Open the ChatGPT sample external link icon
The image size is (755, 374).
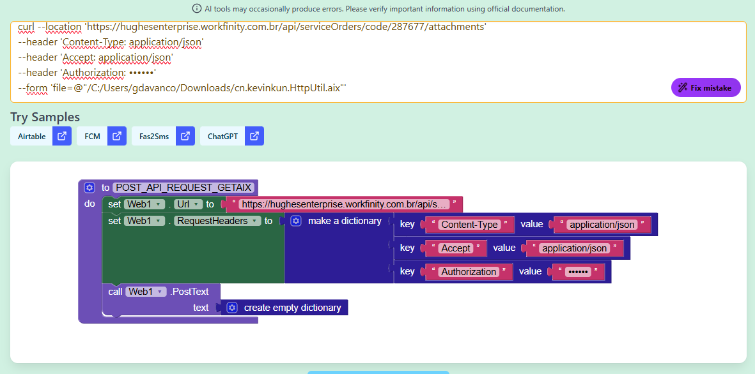pyautogui.click(x=254, y=136)
